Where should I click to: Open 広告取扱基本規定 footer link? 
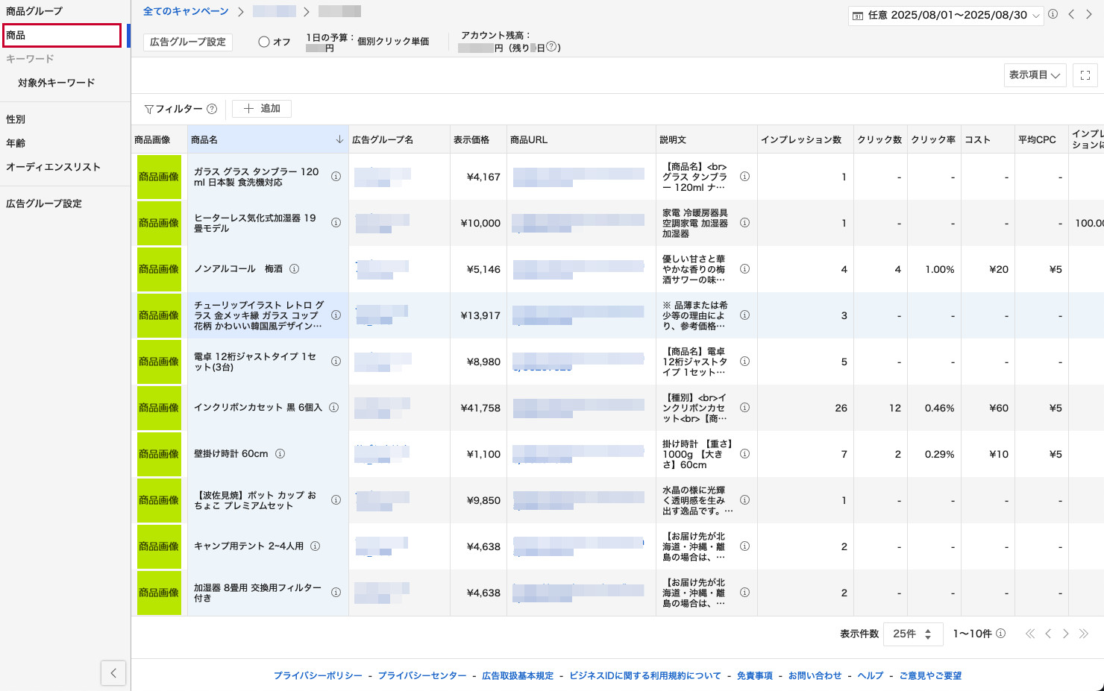(x=518, y=675)
